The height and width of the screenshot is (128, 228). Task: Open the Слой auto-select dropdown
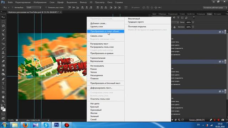pos(34,7)
